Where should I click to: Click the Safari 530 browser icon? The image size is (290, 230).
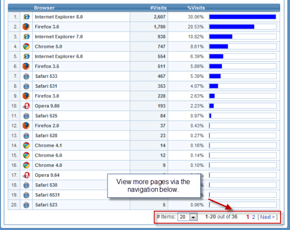pyautogui.click(x=26, y=185)
